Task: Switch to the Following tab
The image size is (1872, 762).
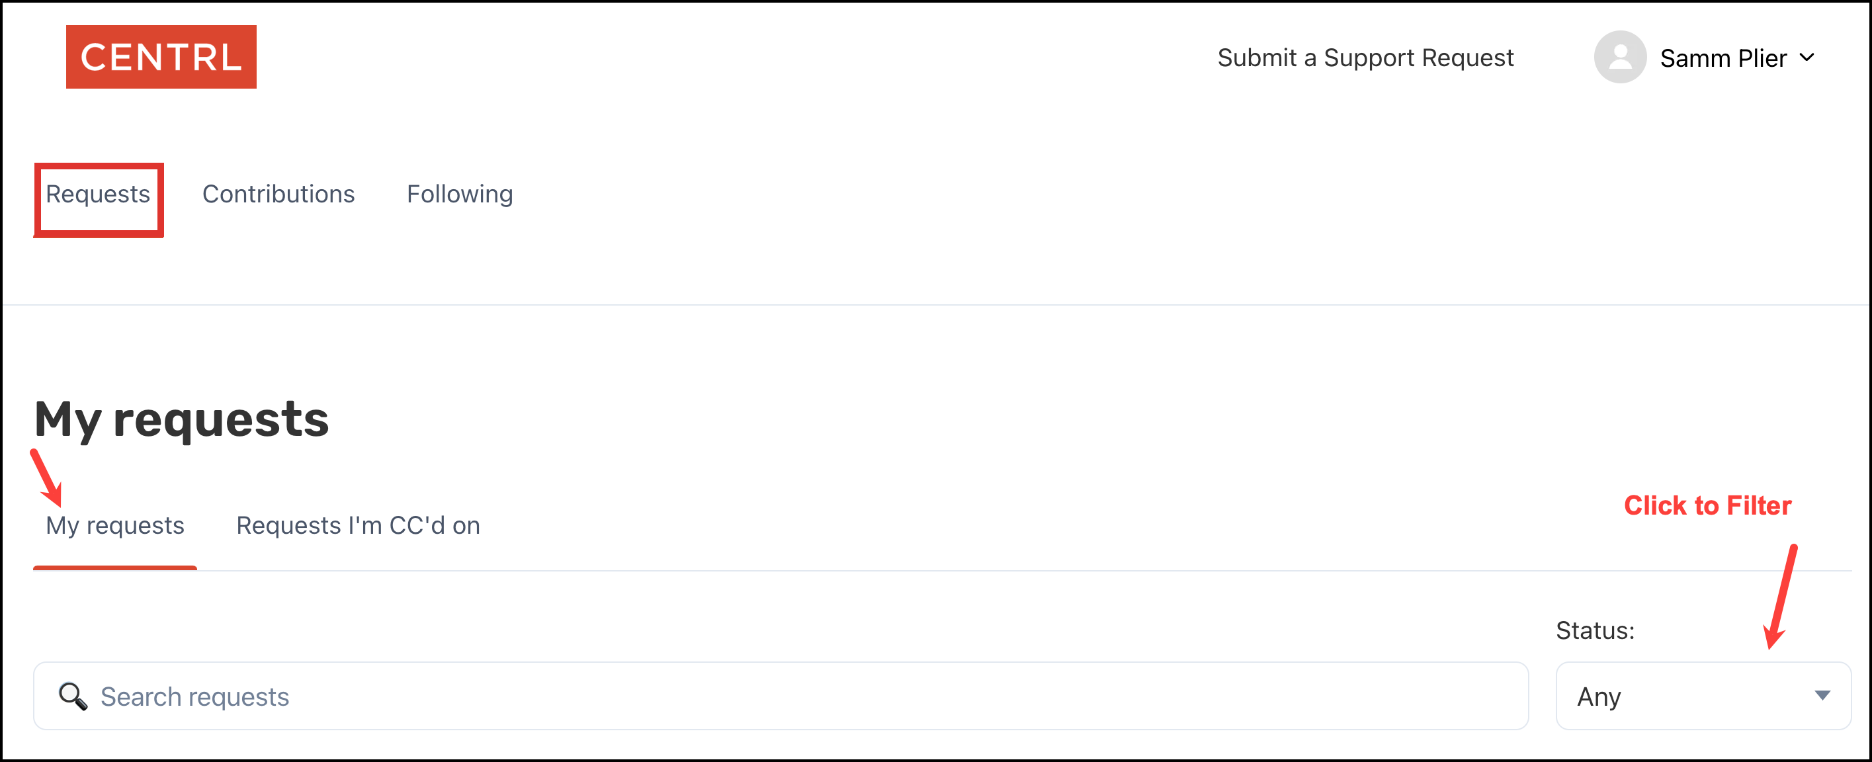Action: [x=460, y=194]
